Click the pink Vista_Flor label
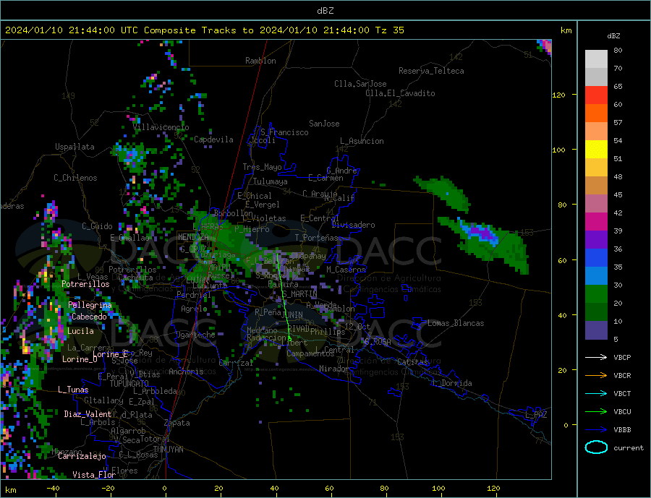The image size is (651, 498). click(94, 475)
